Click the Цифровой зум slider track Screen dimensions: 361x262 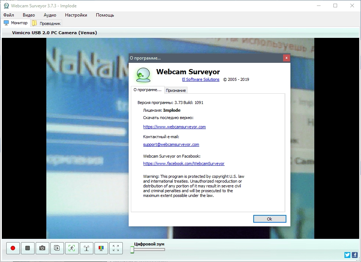(x=149, y=250)
